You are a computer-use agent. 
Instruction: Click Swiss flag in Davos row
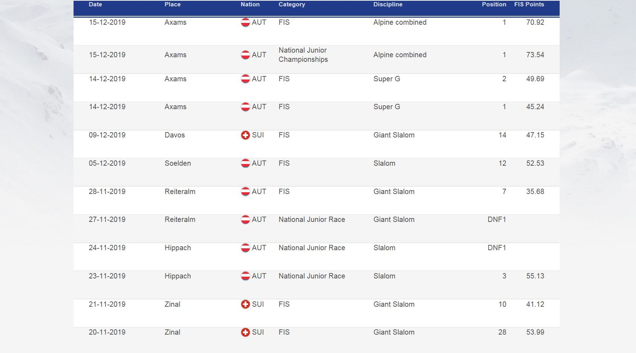tap(245, 135)
